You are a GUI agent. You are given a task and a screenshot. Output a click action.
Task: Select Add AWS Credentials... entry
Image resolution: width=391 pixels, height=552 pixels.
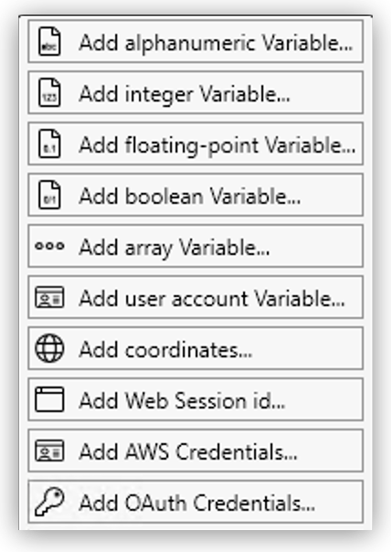[195, 451]
